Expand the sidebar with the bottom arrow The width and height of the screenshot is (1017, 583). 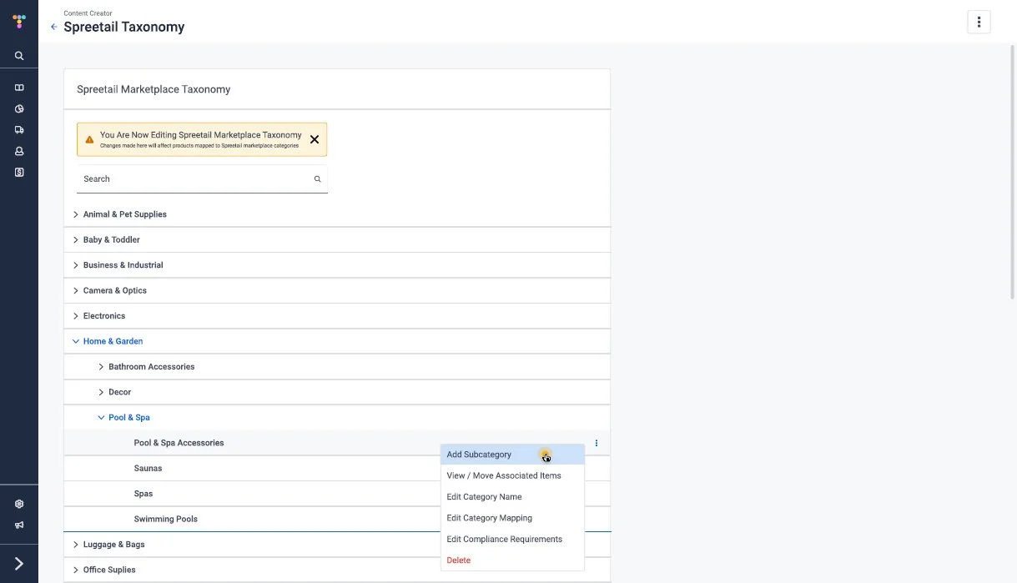point(19,564)
